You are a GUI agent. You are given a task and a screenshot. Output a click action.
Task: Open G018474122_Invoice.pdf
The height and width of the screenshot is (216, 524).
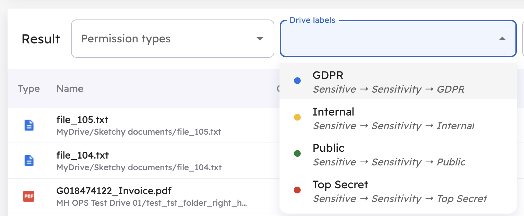coord(114,191)
